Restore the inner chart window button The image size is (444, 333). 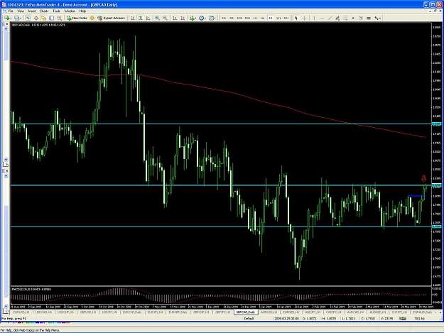435,11
